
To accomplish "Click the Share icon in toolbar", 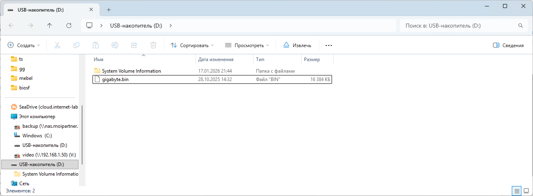I will tap(134, 46).
